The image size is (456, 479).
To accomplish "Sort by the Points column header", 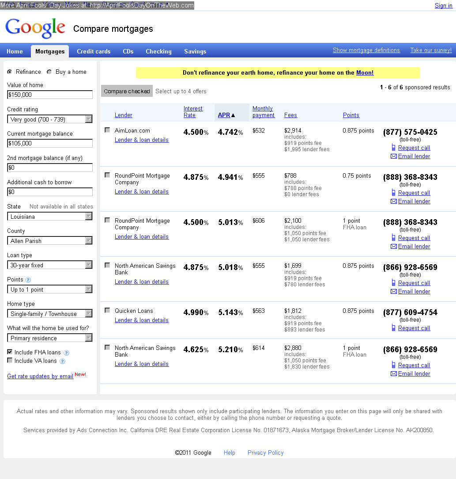I will coord(351,115).
